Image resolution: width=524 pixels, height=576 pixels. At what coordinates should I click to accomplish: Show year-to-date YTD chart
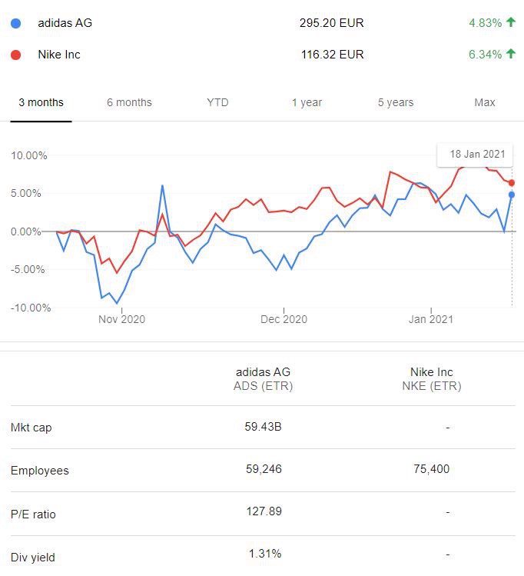[x=217, y=102]
